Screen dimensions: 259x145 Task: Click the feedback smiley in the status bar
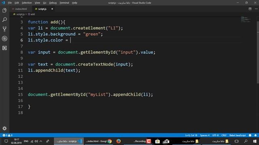(250, 135)
